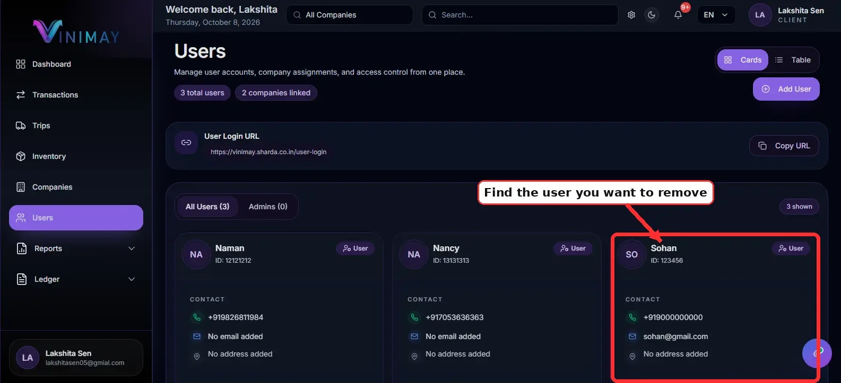Viewport: 841px width, 383px height.
Task: Click the User role badge on Sohan's card
Action: coord(791,248)
